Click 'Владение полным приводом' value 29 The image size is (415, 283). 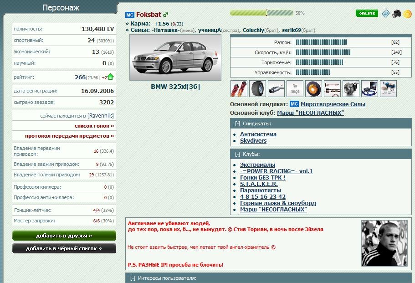point(91,175)
